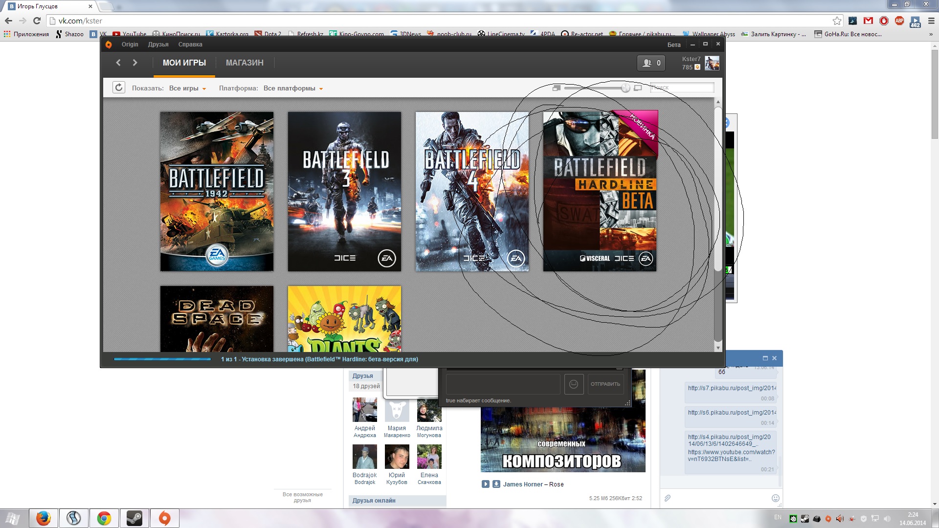Image resolution: width=939 pixels, height=528 pixels.
Task: Click the message text field in the dark chat box
Action: tap(503, 384)
